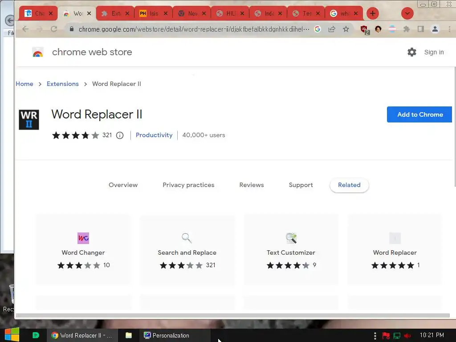Click the Word Changer WC icon

click(x=83, y=238)
